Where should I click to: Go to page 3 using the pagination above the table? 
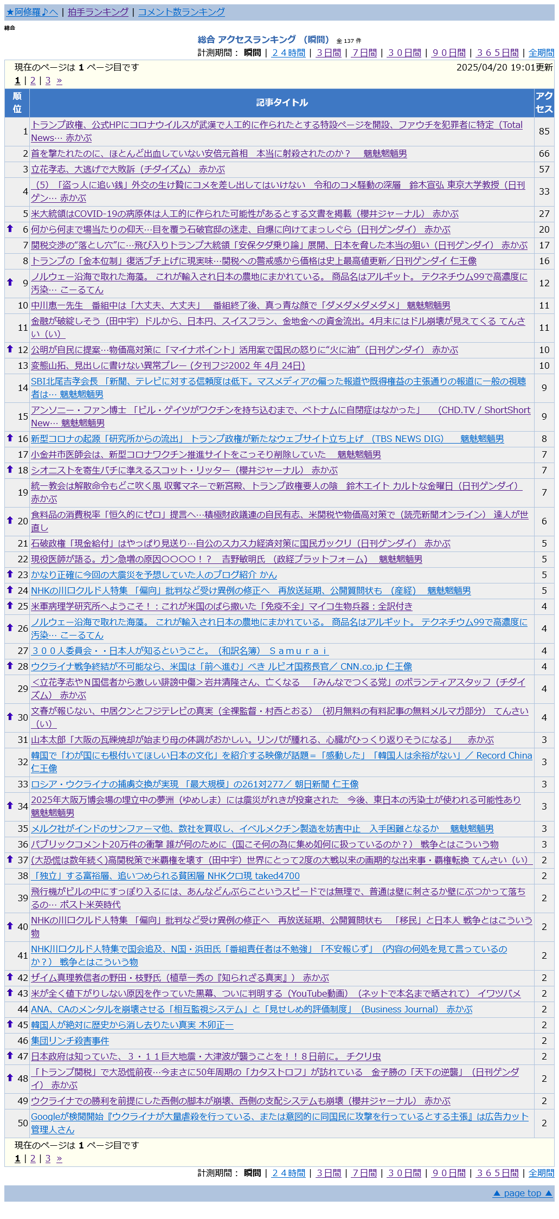point(48,81)
